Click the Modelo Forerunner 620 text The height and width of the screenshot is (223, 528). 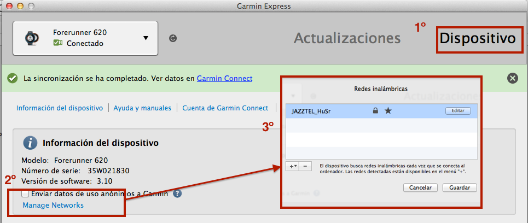point(65,160)
